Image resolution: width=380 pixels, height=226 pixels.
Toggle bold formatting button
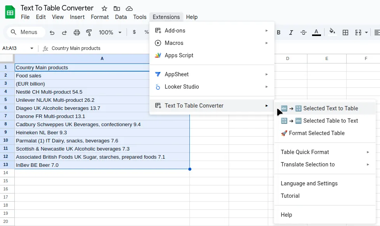pyautogui.click(x=278, y=33)
